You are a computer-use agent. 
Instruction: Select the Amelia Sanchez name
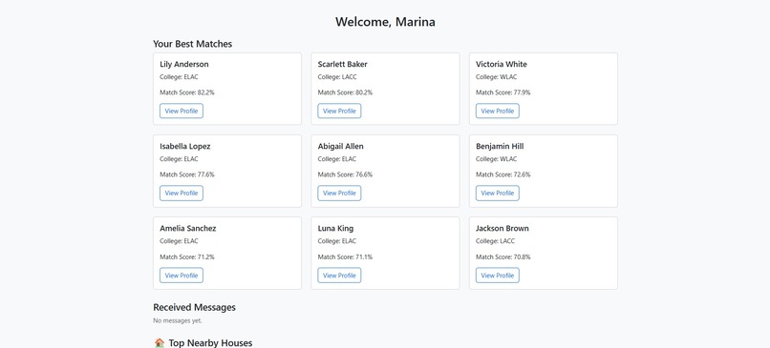pos(187,229)
